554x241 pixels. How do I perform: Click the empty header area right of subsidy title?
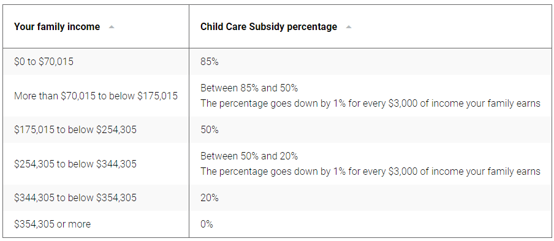point(450,27)
